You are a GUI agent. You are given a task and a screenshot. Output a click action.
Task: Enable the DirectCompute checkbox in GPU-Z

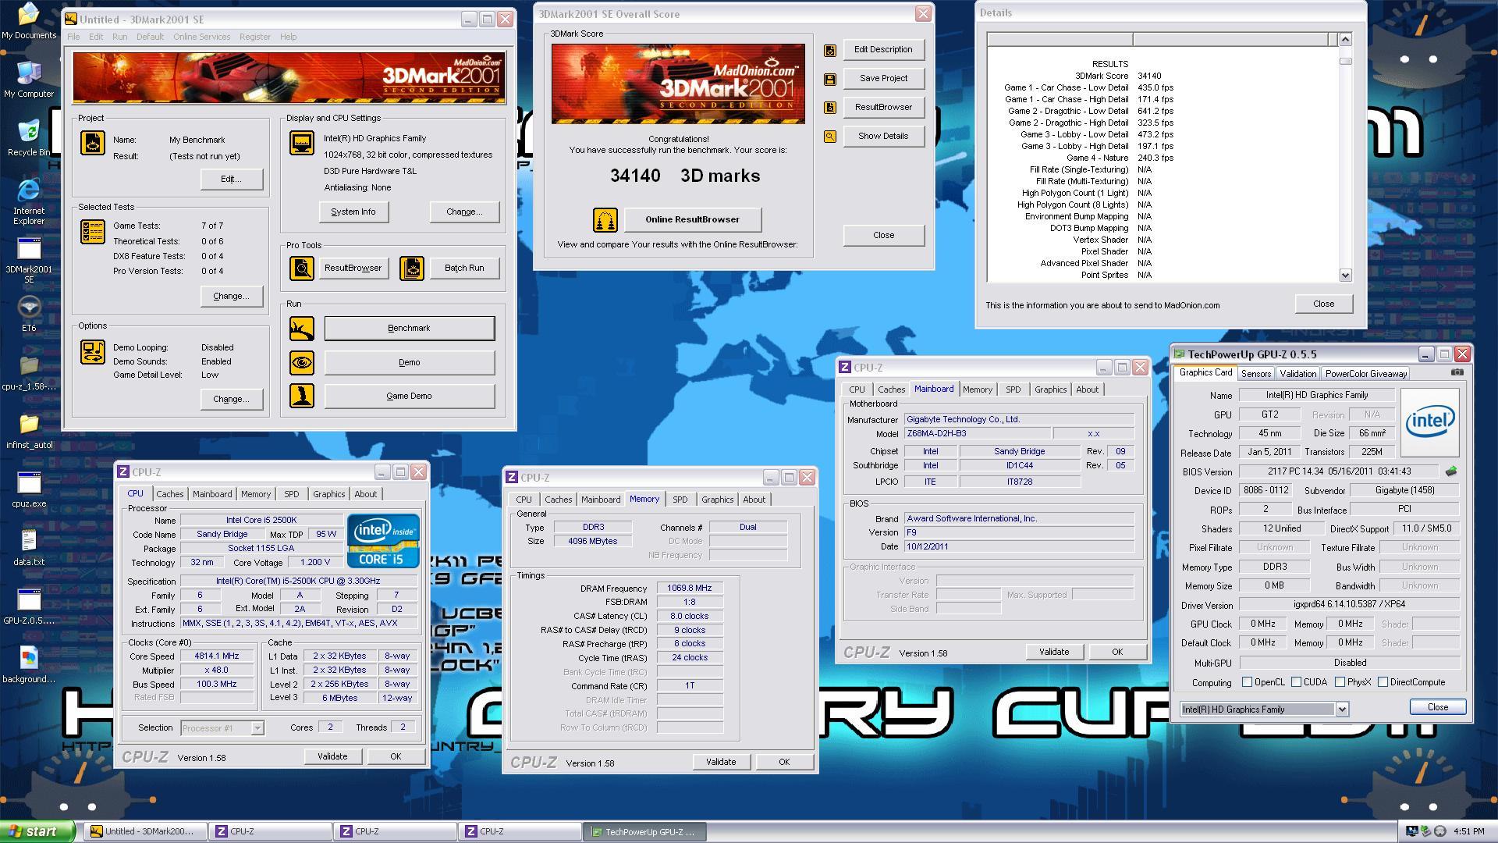click(x=1383, y=682)
